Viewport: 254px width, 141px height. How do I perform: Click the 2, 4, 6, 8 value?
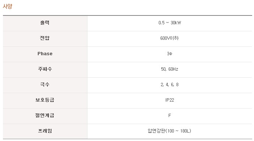(169, 85)
